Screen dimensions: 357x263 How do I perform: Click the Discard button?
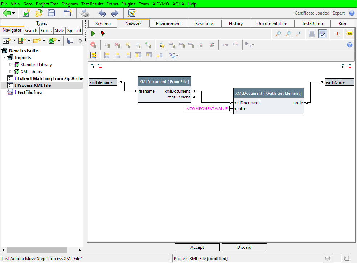pyautogui.click(x=244, y=247)
